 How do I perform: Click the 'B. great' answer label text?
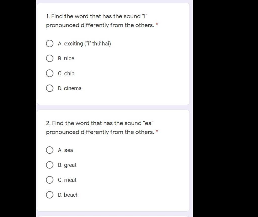67,165
